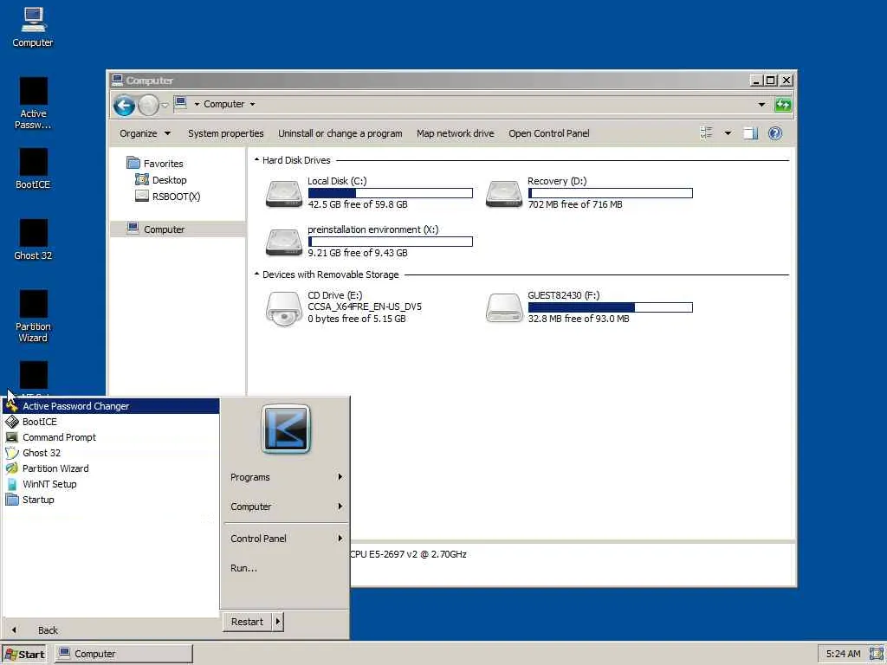Toggle the preview pane icon

click(x=751, y=133)
